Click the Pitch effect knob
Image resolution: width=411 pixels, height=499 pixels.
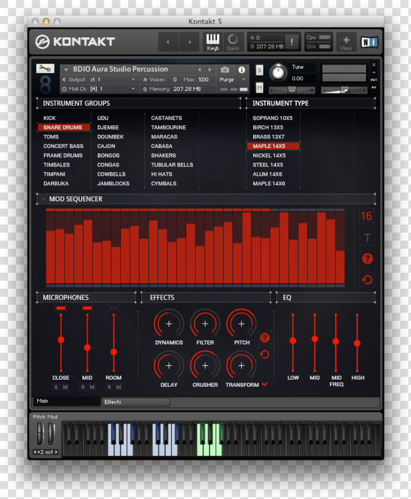click(241, 324)
